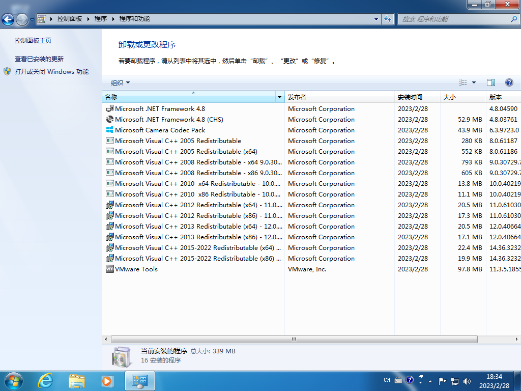The width and height of the screenshot is (521, 391).
Task: Click the Back navigation arrow button
Action: tap(8, 19)
